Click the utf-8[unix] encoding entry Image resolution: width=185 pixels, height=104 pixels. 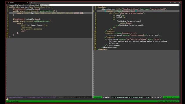click(x=157, y=97)
